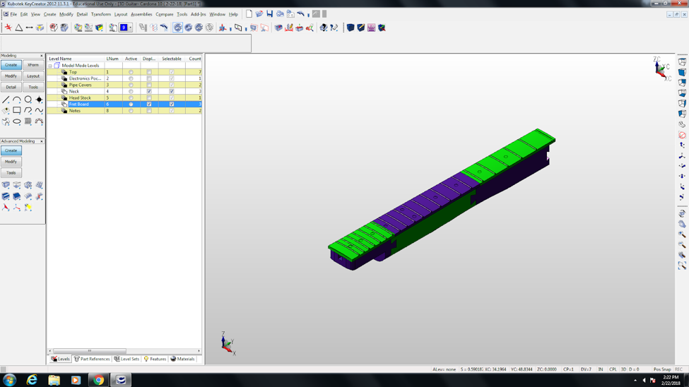Click the Print icon in toolbar
The height and width of the screenshot is (387, 689).
280,14
